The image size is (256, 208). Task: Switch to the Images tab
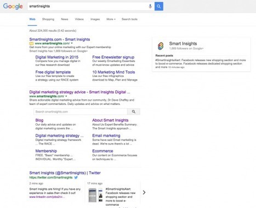[95, 19]
